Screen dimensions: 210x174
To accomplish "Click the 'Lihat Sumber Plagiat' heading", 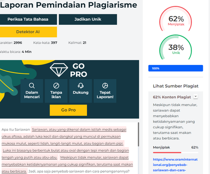I will tap(176, 86).
